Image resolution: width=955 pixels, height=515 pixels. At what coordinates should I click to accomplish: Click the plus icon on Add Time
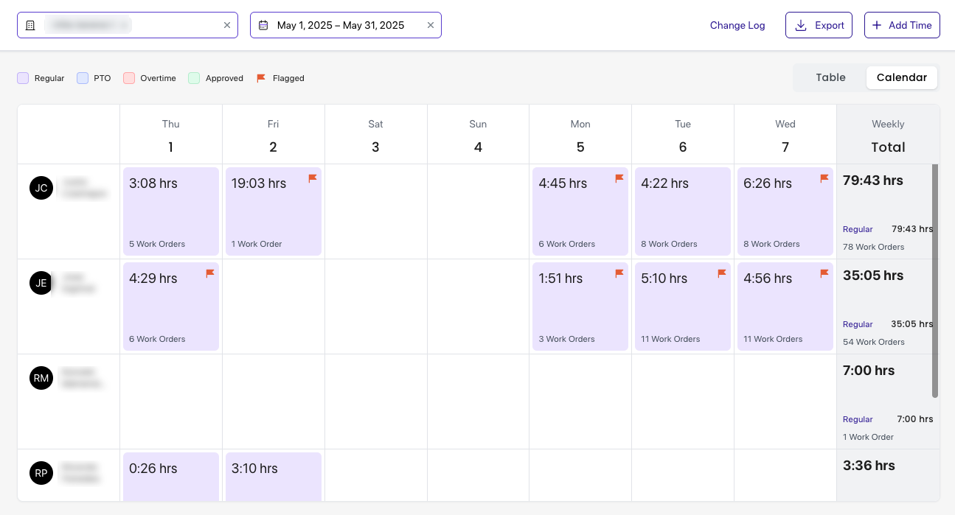(x=877, y=25)
